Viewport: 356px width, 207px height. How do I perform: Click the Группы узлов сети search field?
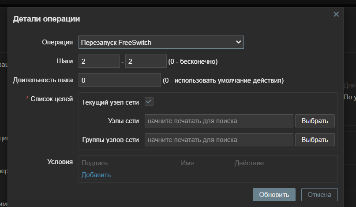219,140
